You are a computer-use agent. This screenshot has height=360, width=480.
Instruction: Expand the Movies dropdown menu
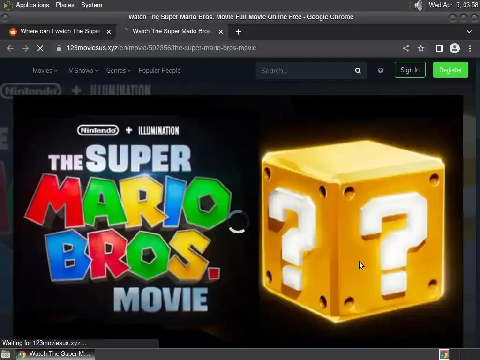[45, 70]
